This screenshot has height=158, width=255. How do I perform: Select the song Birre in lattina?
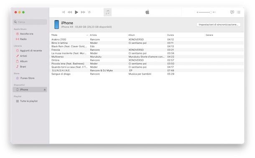(59, 43)
